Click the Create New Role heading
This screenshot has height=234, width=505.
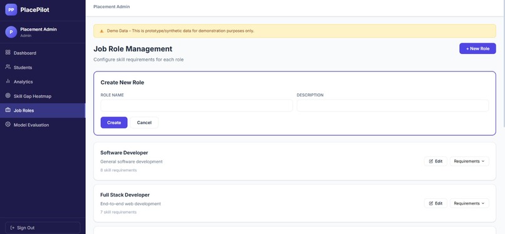[122, 83]
